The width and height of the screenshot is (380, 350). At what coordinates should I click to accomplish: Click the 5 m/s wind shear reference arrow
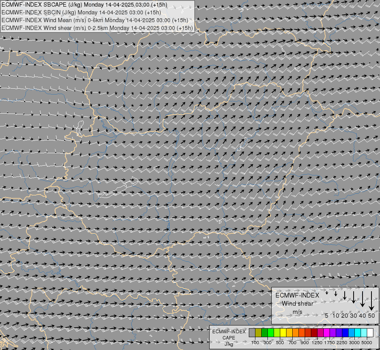[327, 293]
